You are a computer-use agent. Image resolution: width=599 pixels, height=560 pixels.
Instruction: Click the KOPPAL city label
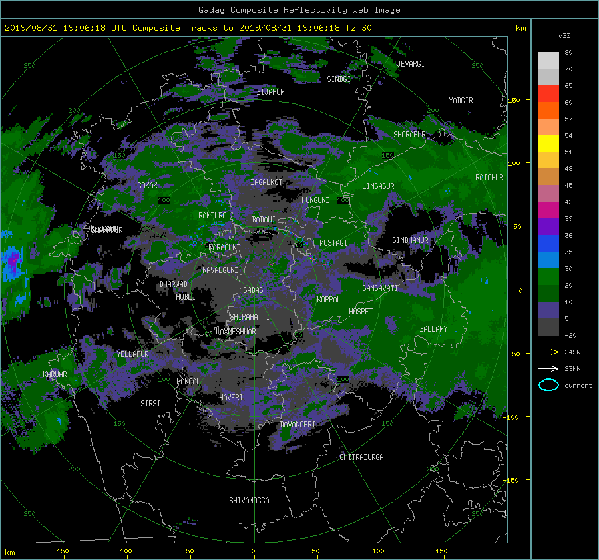[x=329, y=300]
